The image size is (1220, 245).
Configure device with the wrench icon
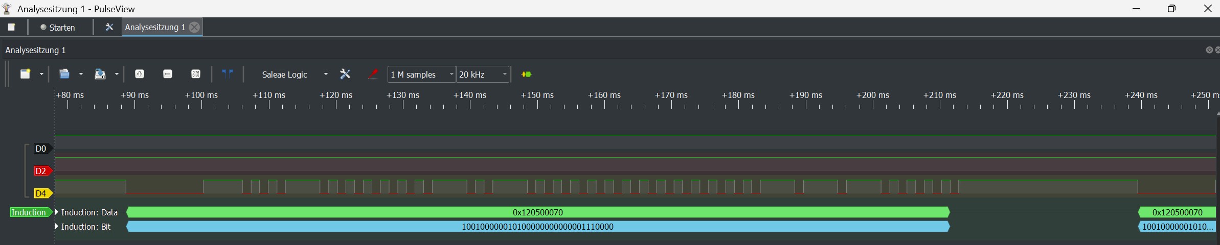[345, 74]
